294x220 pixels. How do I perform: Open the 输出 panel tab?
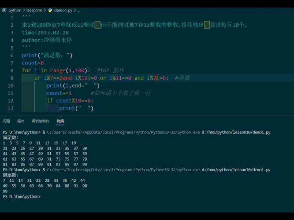21,121
